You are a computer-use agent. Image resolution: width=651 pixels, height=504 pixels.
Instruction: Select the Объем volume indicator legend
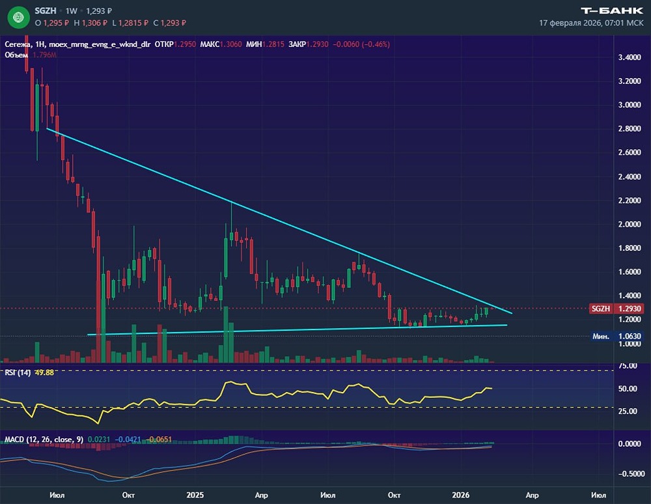(31, 55)
